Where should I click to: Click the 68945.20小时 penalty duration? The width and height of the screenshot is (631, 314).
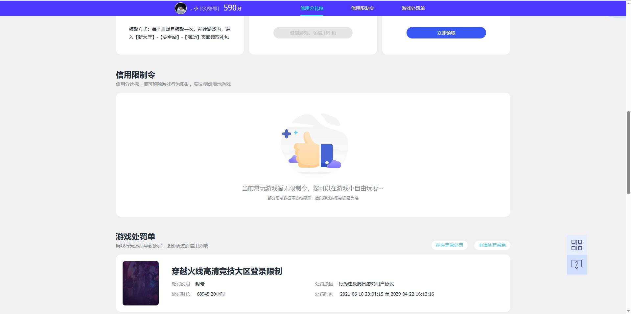coord(211,294)
